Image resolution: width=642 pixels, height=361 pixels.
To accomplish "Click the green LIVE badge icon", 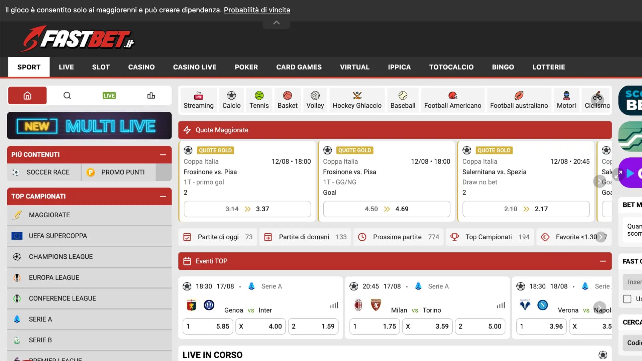I will pyautogui.click(x=109, y=96).
